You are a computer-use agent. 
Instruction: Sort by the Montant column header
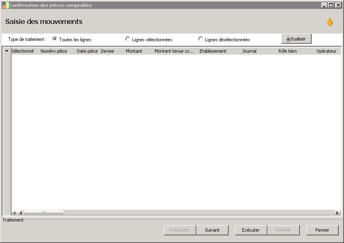[134, 51]
